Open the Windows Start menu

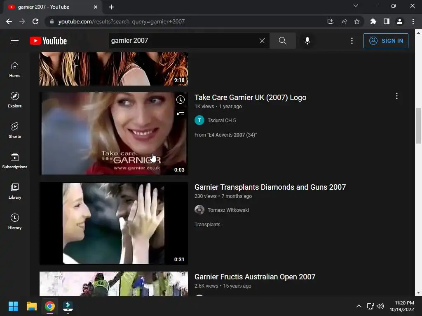click(x=13, y=306)
